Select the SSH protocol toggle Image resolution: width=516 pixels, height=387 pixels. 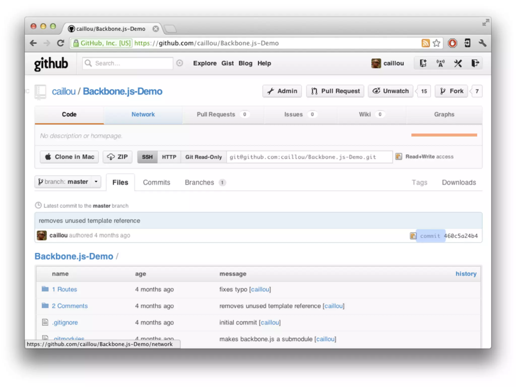click(x=147, y=157)
